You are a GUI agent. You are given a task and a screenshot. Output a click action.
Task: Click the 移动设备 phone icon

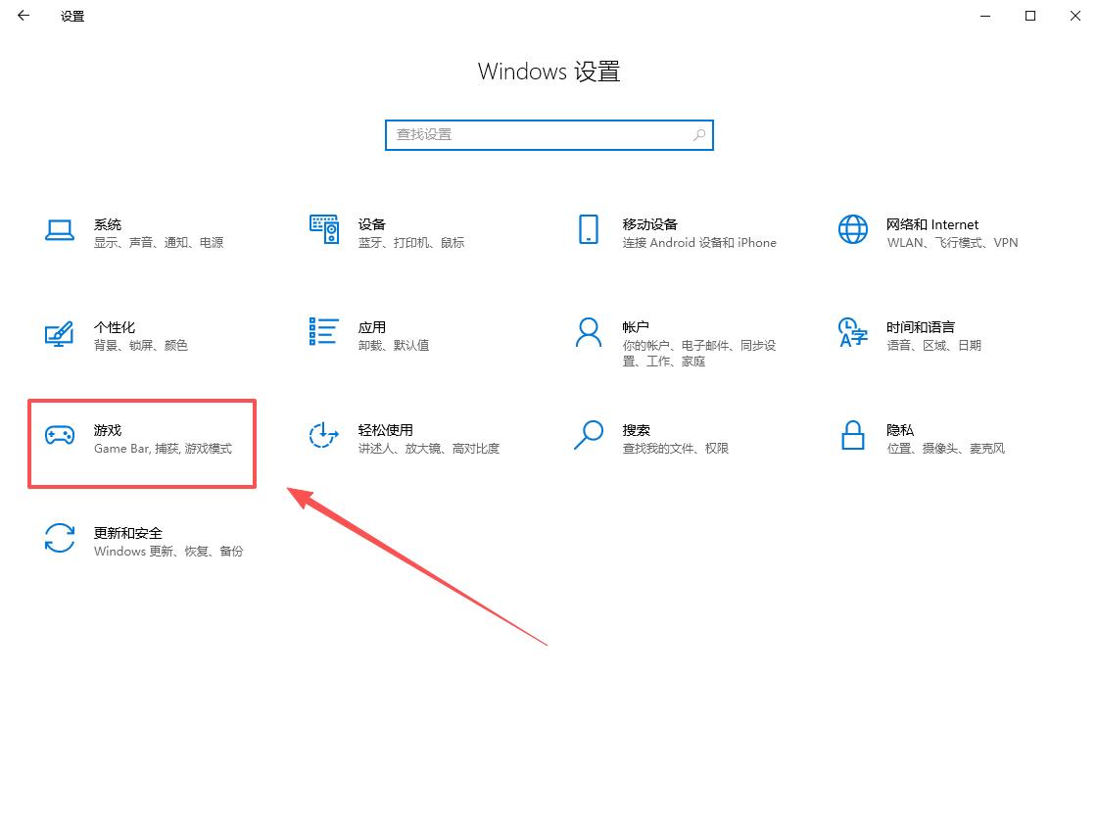tap(589, 229)
